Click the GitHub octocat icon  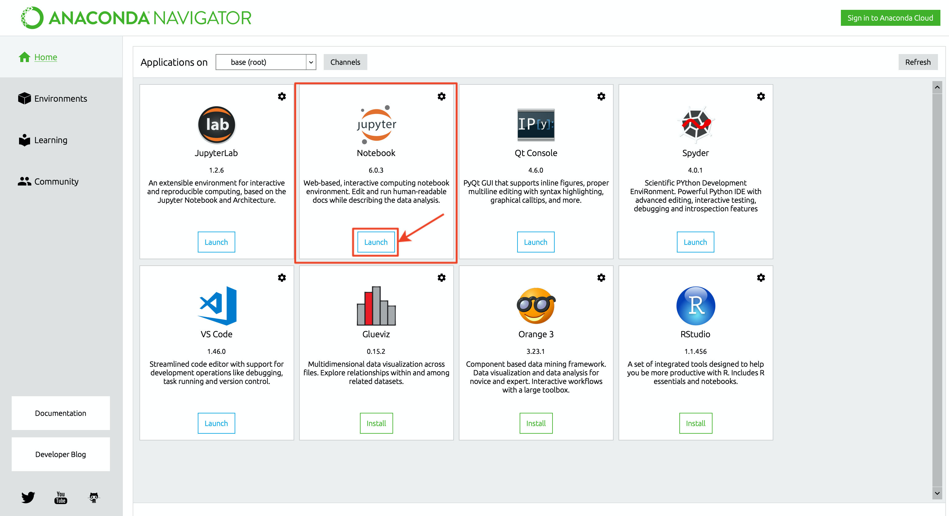pyautogui.click(x=94, y=497)
